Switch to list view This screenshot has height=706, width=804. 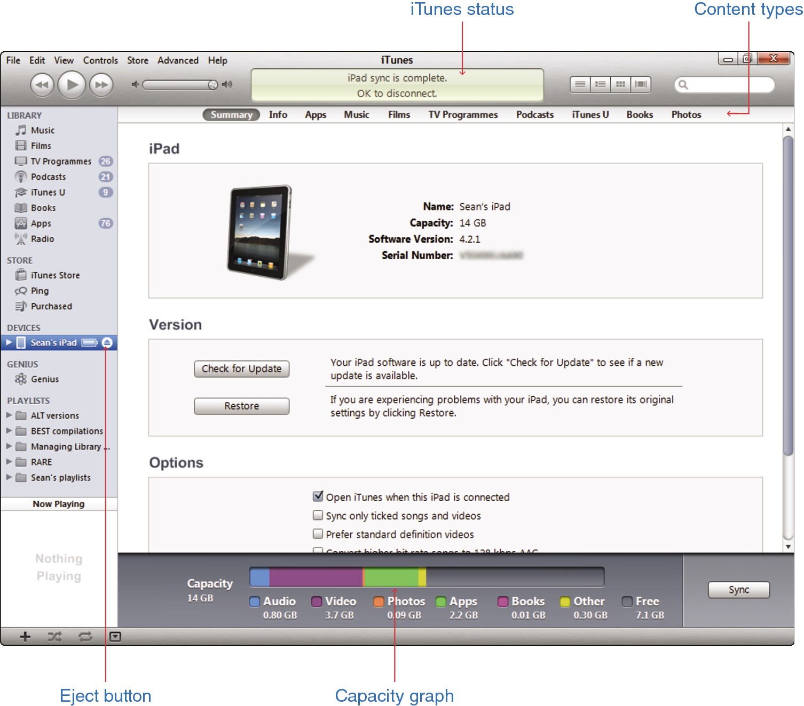click(580, 84)
